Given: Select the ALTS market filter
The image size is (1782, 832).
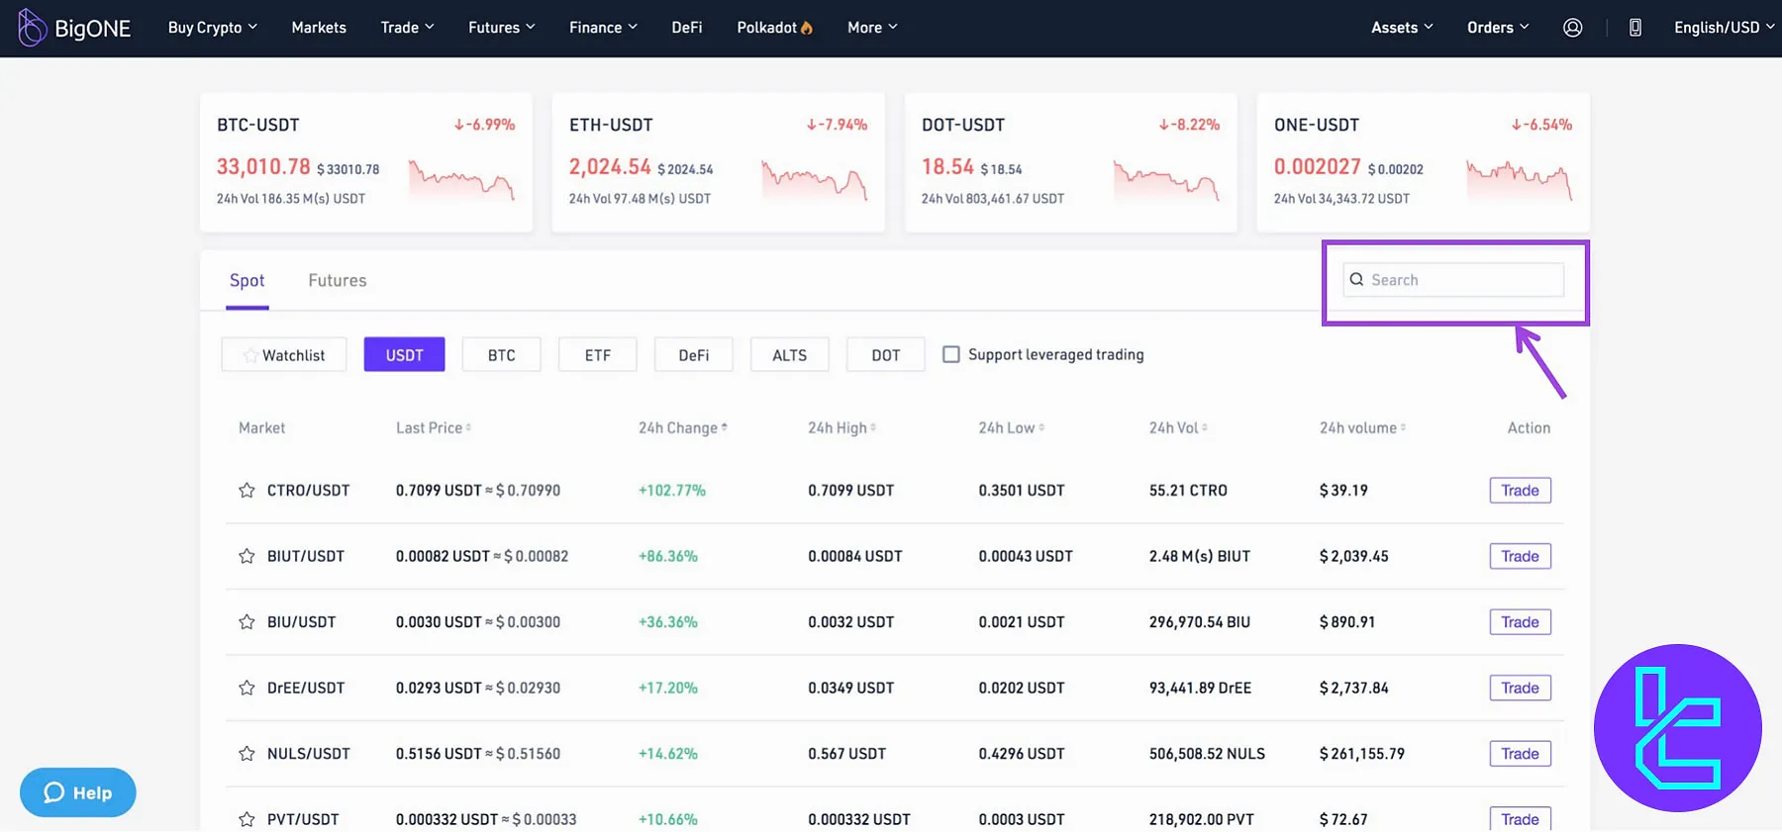Looking at the screenshot, I should 790,355.
